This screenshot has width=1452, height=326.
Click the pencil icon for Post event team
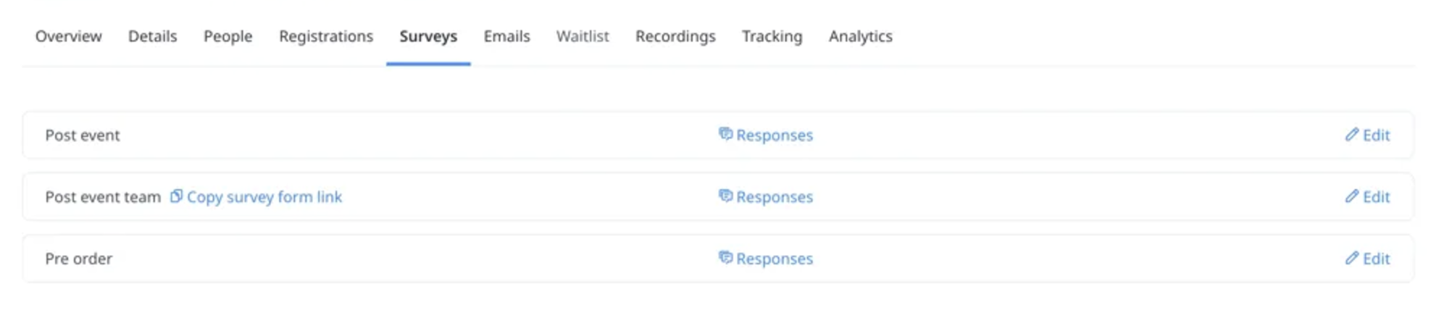1351,196
